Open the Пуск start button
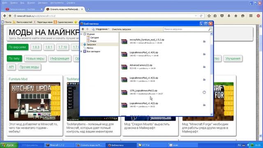 [x=9, y=145]
